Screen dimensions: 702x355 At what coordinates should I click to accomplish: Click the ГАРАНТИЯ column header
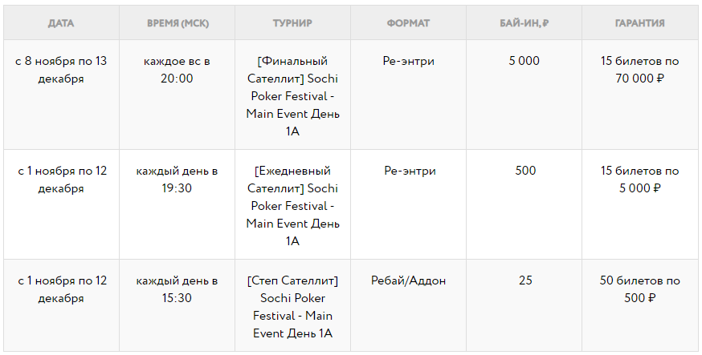pyautogui.click(x=639, y=23)
